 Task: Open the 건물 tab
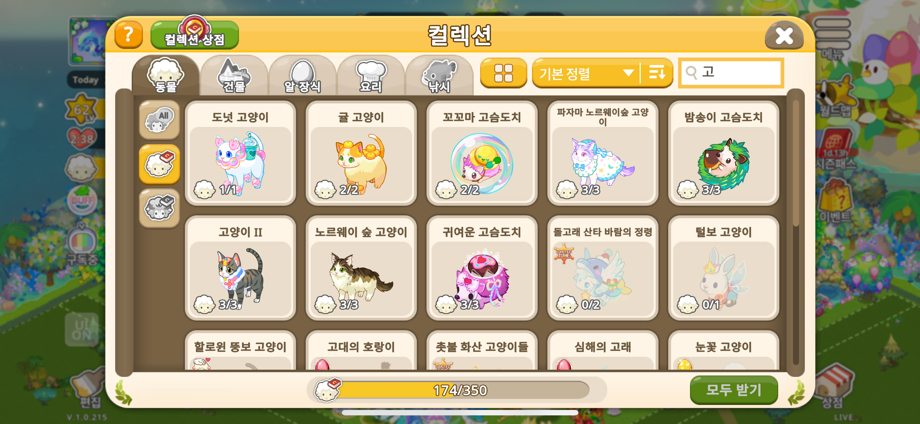click(x=234, y=76)
